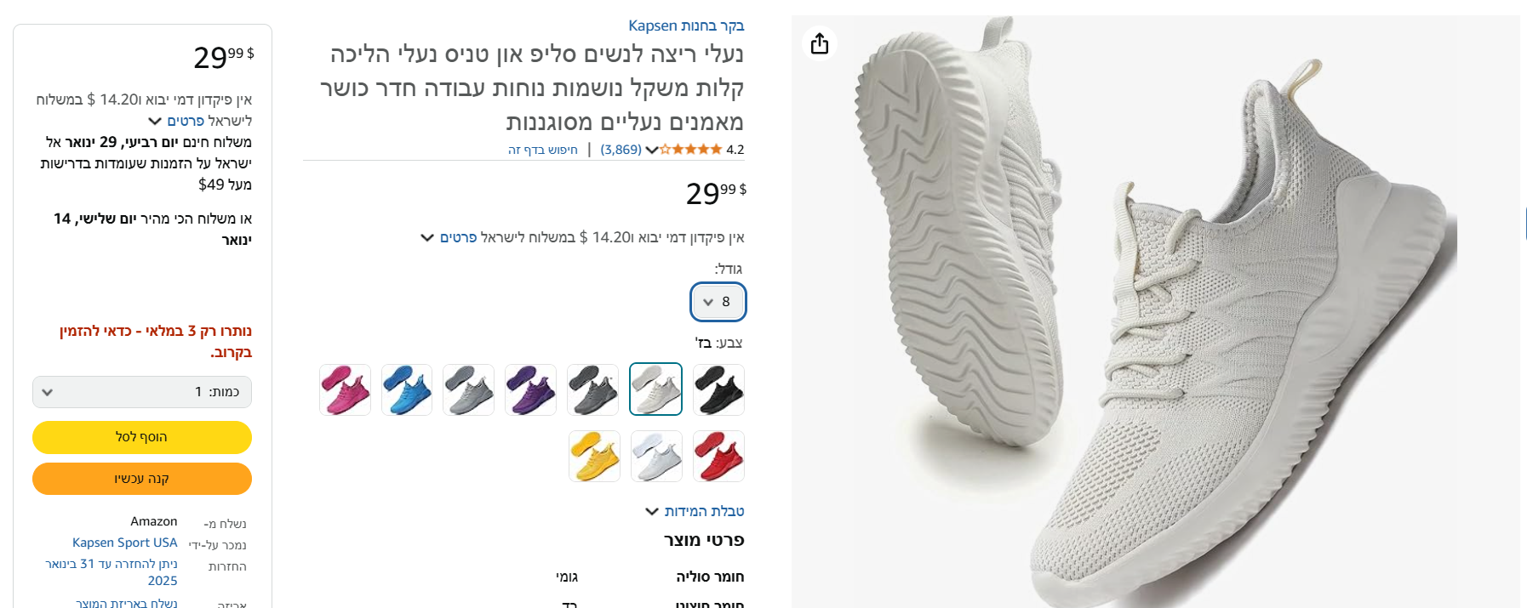Image resolution: width=1527 pixels, height=608 pixels.
Task: Select the white shoe color swatch
Action: tap(656, 456)
